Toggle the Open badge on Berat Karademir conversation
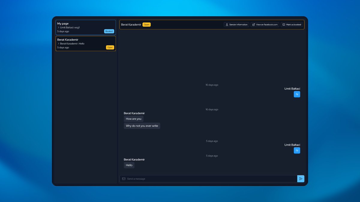This screenshot has height=202, width=360. click(x=110, y=47)
